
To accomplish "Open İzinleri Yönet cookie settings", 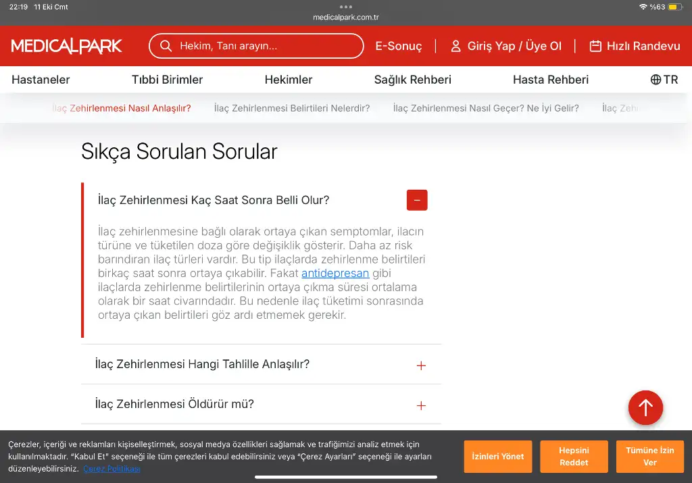I will pos(498,457).
